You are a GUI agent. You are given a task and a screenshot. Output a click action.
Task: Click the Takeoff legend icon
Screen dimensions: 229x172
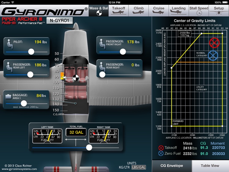pos(161,148)
